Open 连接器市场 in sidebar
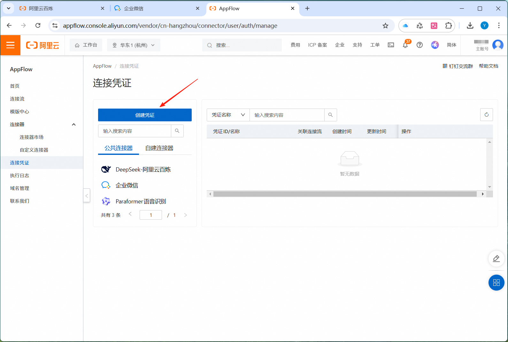This screenshot has width=508, height=342. click(31, 137)
